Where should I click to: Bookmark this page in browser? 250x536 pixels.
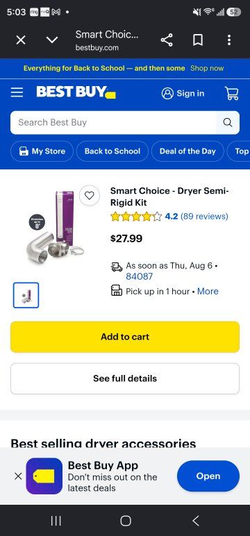[x=198, y=40]
